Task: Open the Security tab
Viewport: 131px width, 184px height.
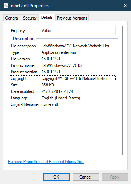Action: [x=30, y=18]
